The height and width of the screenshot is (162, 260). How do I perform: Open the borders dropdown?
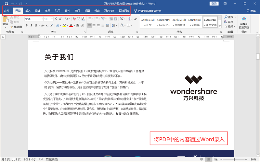coord(132,26)
